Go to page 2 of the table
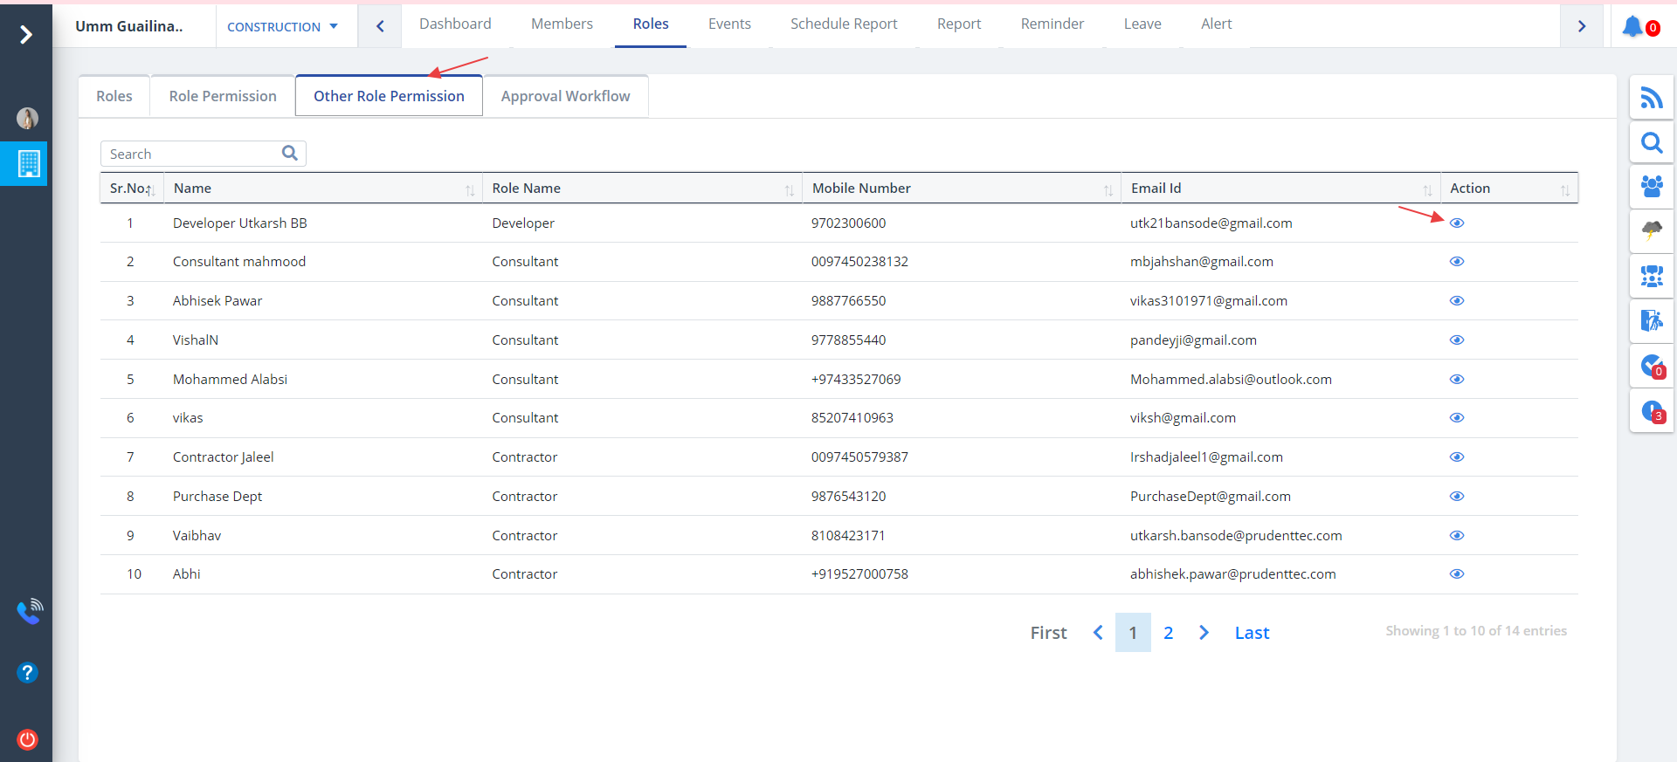Screen dimensions: 1677x762 (x=1168, y=633)
